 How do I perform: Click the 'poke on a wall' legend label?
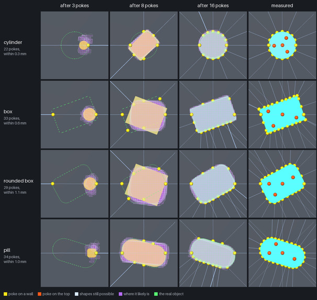[20, 294]
